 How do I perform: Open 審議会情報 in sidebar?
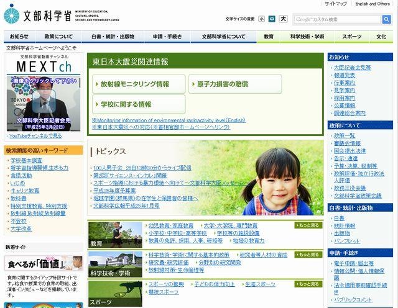(x=347, y=143)
